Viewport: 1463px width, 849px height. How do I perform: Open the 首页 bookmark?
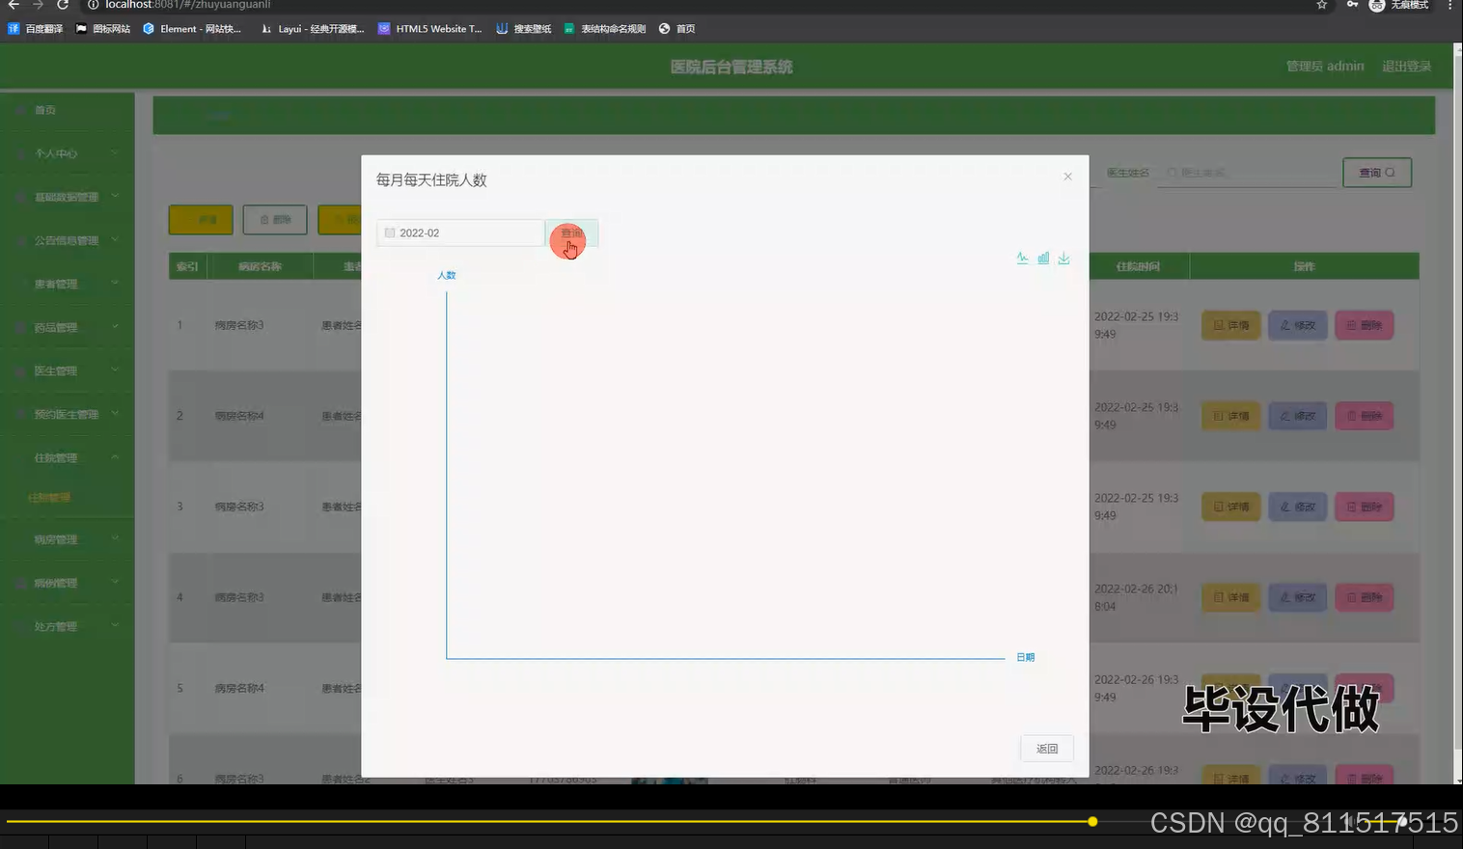[x=677, y=29]
